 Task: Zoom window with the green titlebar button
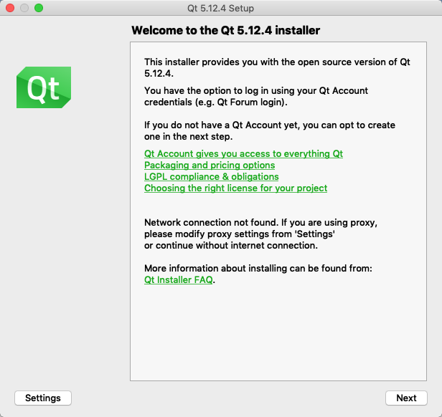click(x=39, y=8)
